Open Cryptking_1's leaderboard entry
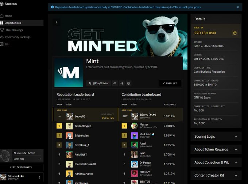 [x=85, y=145]
